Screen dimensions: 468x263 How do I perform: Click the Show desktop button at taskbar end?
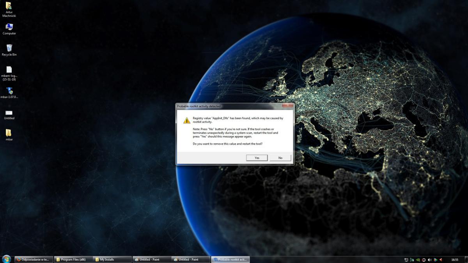tap(466, 259)
